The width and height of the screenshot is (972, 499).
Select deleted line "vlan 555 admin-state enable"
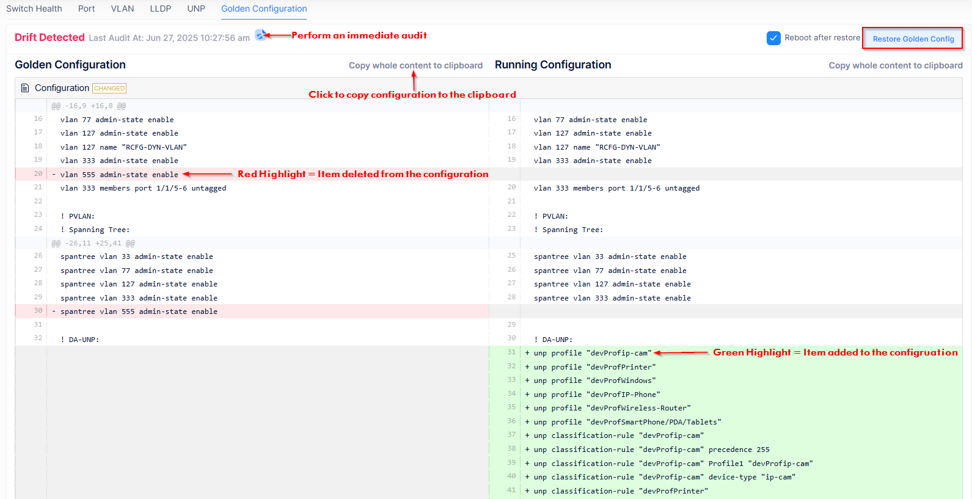119,175
